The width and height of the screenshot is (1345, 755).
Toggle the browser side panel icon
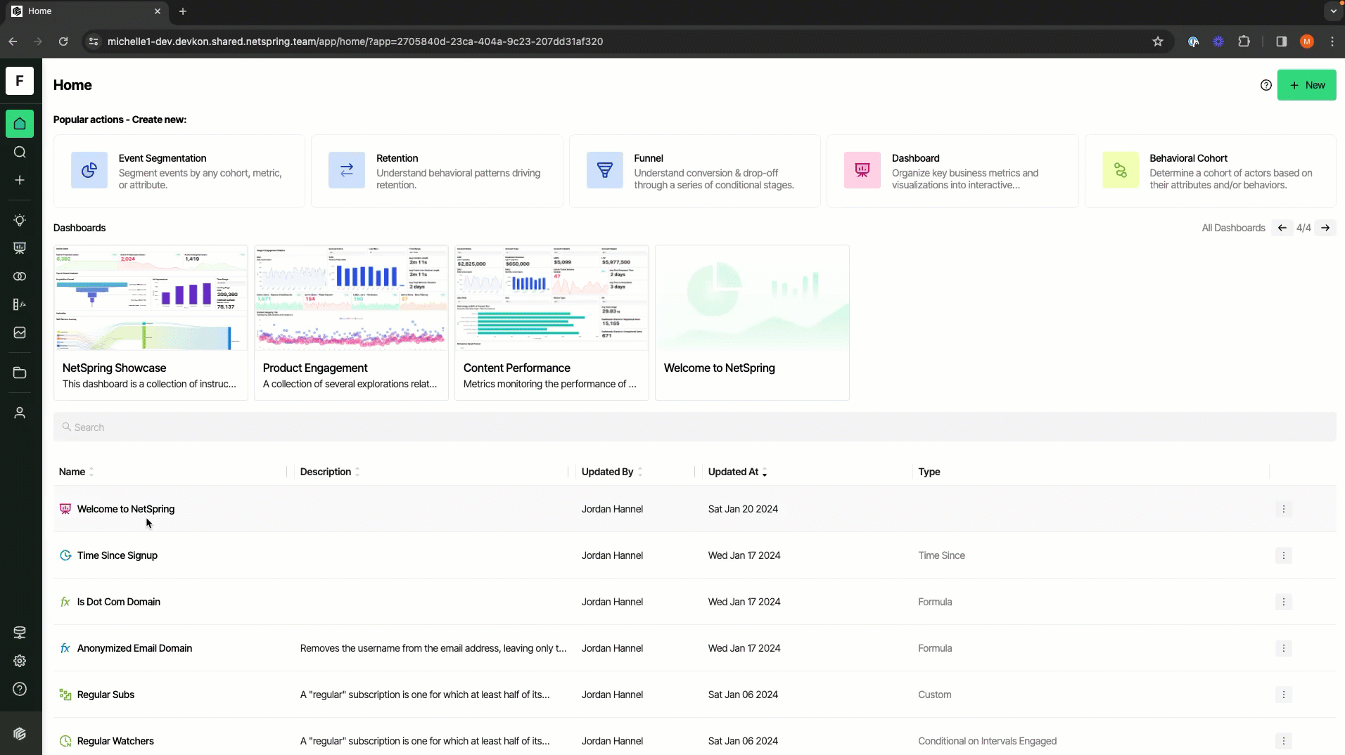[x=1281, y=41]
